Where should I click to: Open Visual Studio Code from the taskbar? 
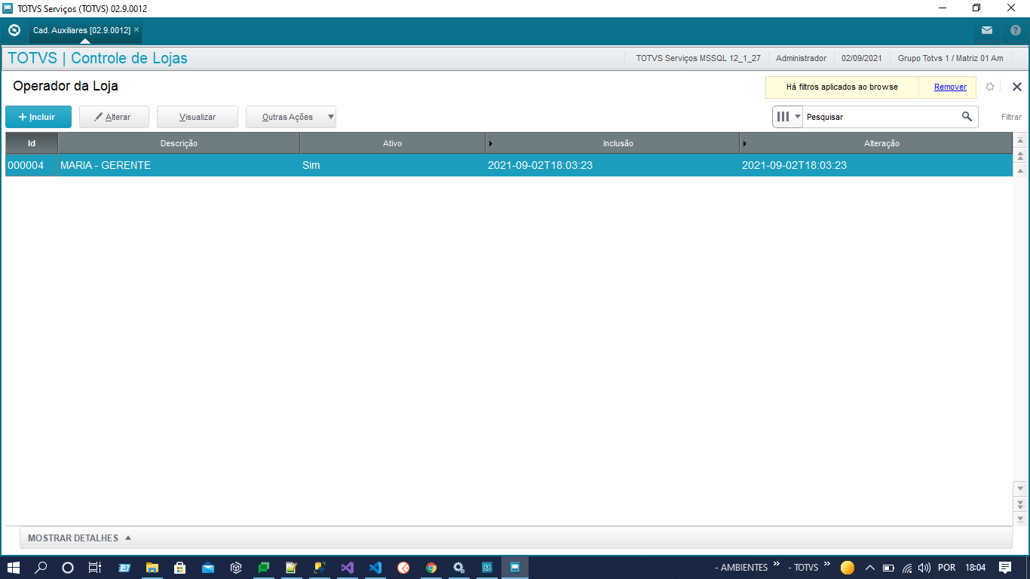coord(375,568)
